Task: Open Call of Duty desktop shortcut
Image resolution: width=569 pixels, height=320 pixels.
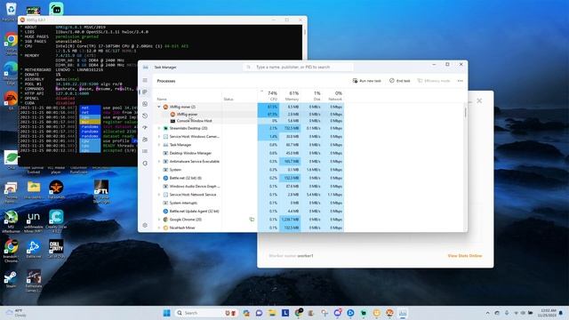Action: click(56, 249)
